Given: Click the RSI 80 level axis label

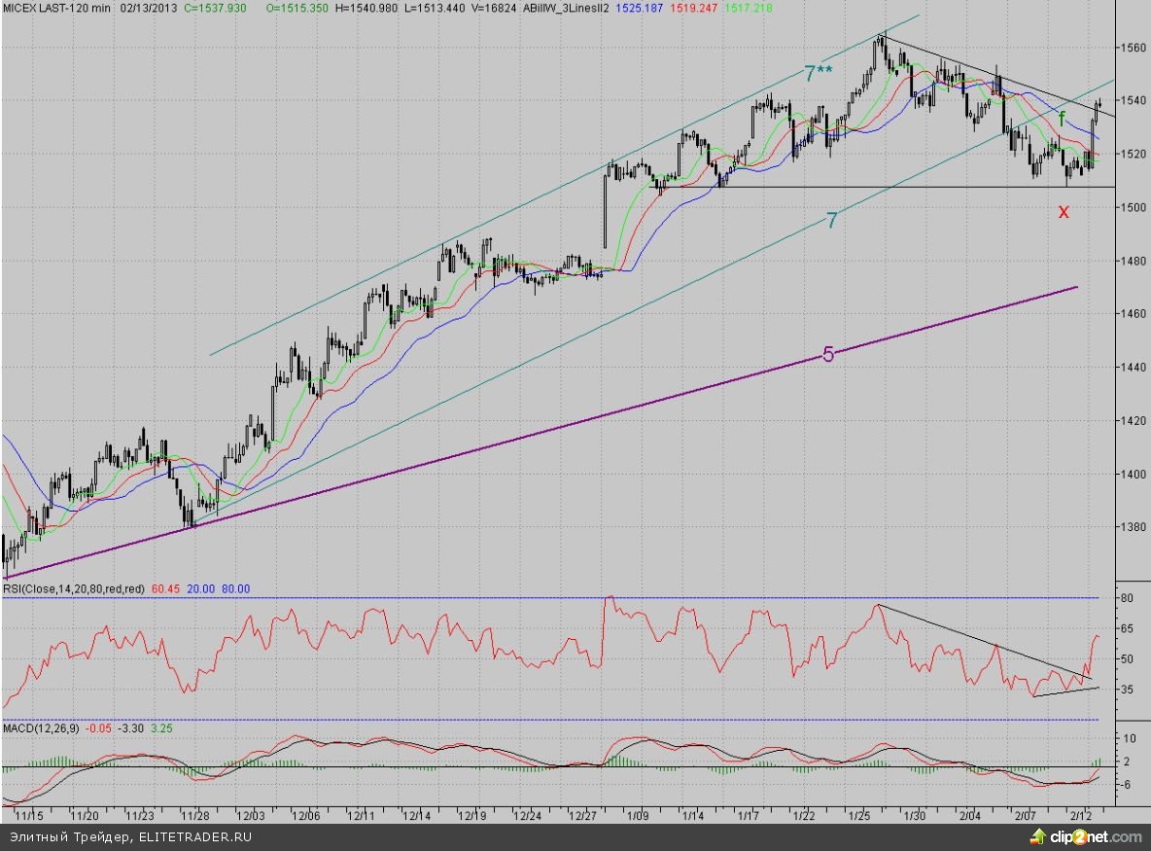Looking at the screenshot, I should tap(1128, 598).
